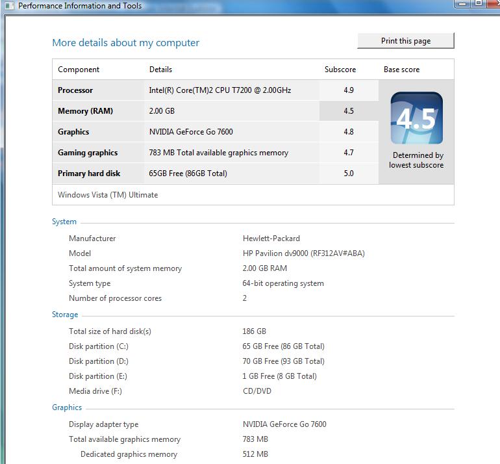This screenshot has height=464, width=500.
Task: Click the highlighted Memory subscore 4.5
Action: [x=349, y=110]
